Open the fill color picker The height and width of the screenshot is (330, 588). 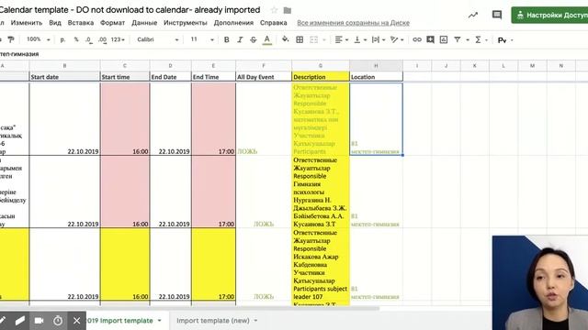[286, 39]
